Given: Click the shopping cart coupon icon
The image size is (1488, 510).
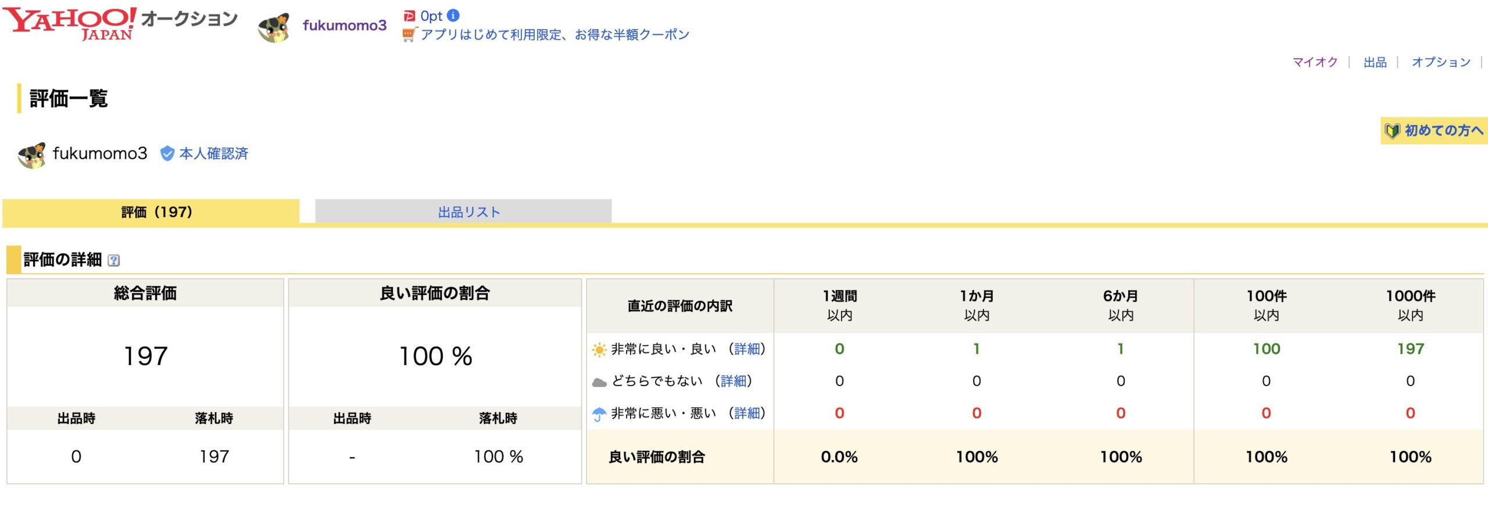Looking at the screenshot, I should 409,35.
